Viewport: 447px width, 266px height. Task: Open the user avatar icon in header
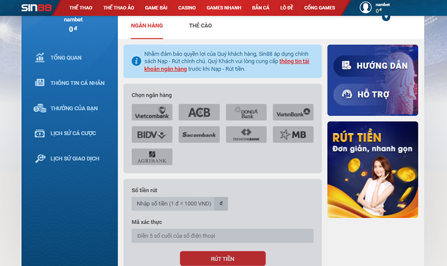pos(365,7)
